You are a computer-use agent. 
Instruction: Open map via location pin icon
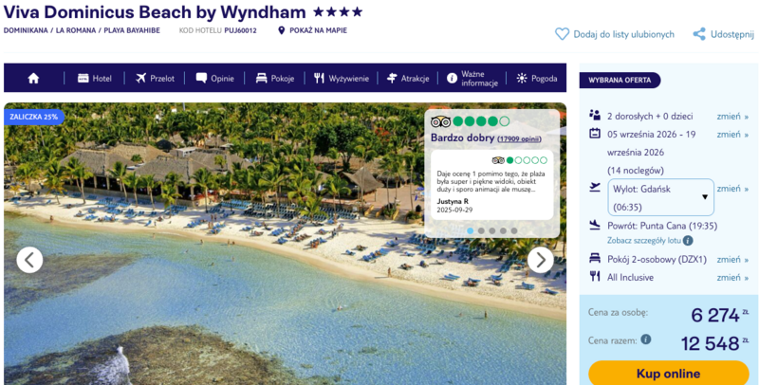click(x=281, y=30)
